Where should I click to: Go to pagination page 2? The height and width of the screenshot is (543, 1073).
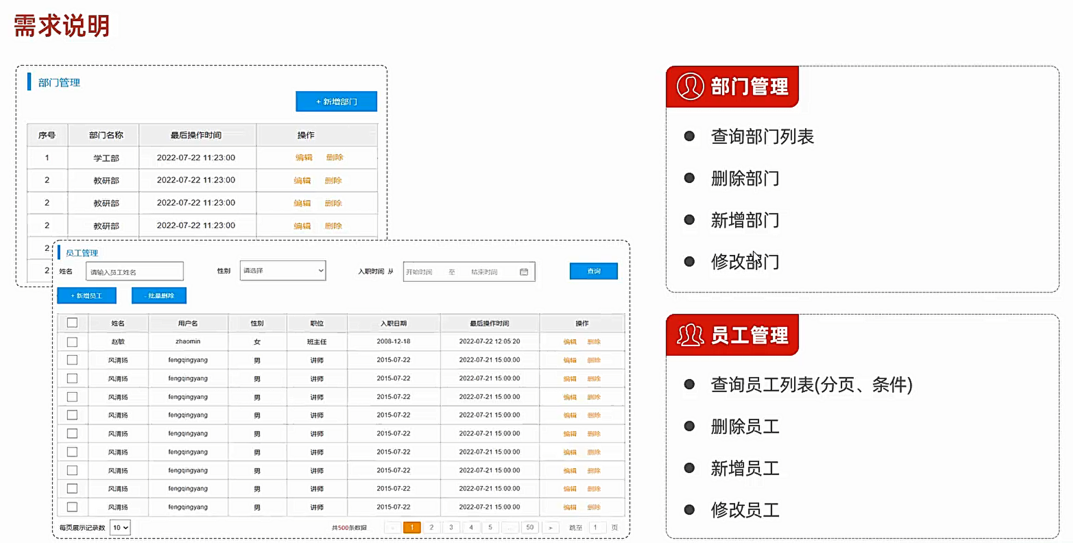click(x=432, y=528)
